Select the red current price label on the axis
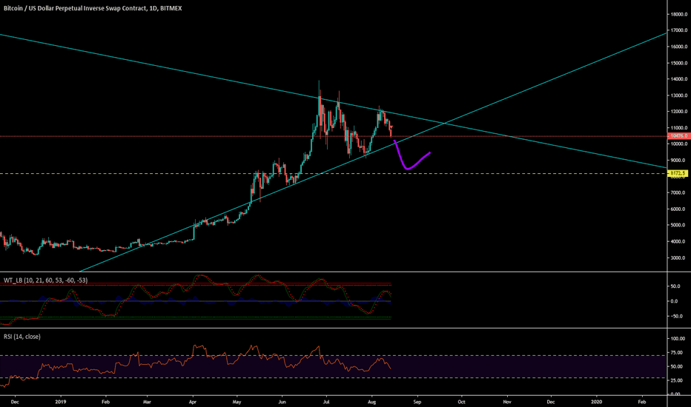 (678, 136)
